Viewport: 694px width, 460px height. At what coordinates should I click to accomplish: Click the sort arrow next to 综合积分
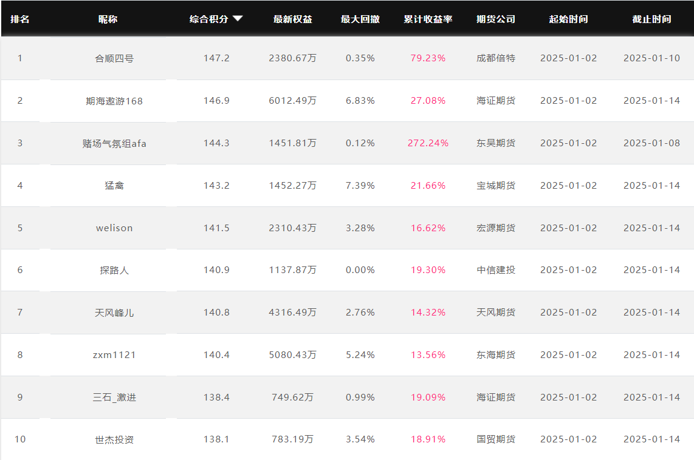click(238, 19)
